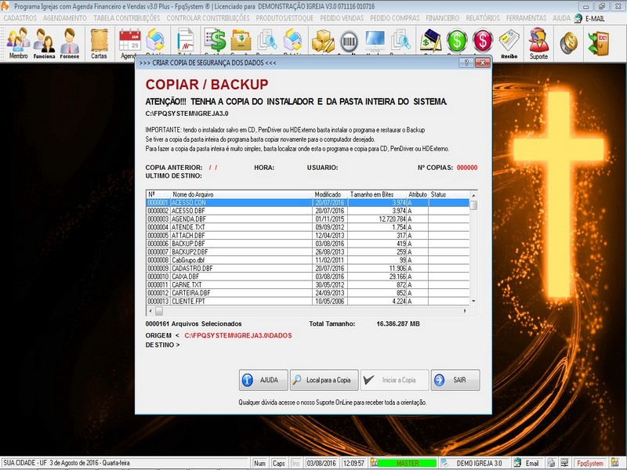Click the Funciona employee icon
The width and height of the screenshot is (627, 470).
pos(44,42)
